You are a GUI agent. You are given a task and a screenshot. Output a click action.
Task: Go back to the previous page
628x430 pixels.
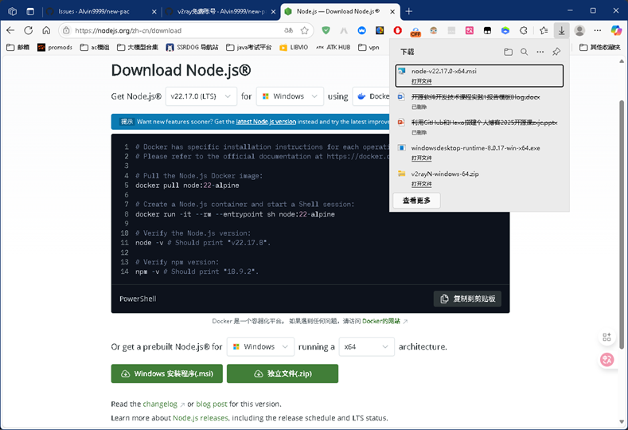10,30
